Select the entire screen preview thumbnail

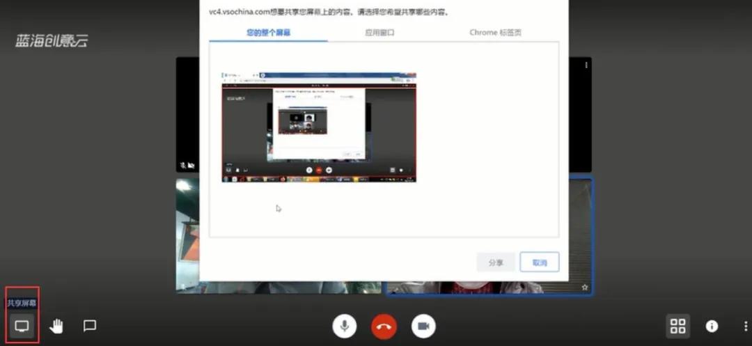(319, 127)
